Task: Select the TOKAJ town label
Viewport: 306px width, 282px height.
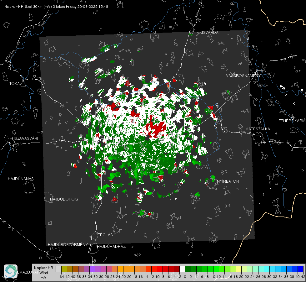Action: pyautogui.click(x=15, y=84)
